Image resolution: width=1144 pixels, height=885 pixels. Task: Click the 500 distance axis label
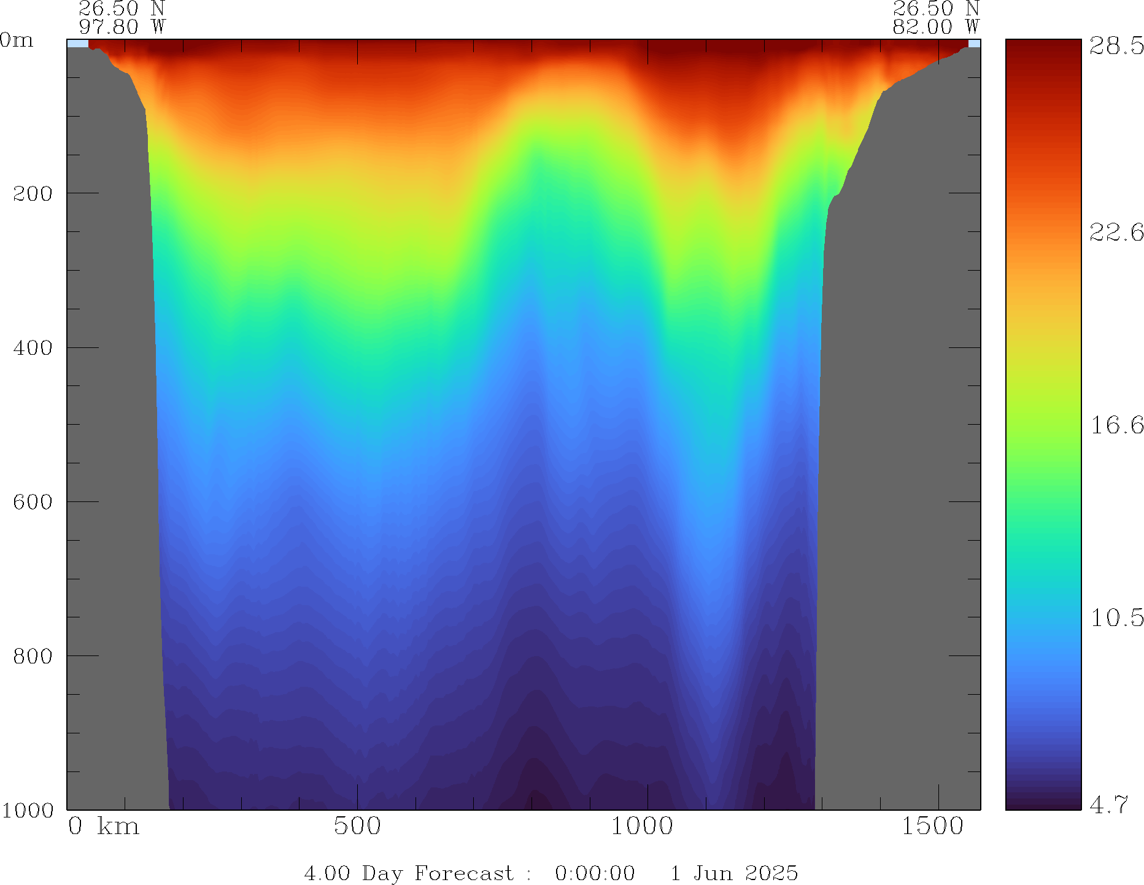357,826
